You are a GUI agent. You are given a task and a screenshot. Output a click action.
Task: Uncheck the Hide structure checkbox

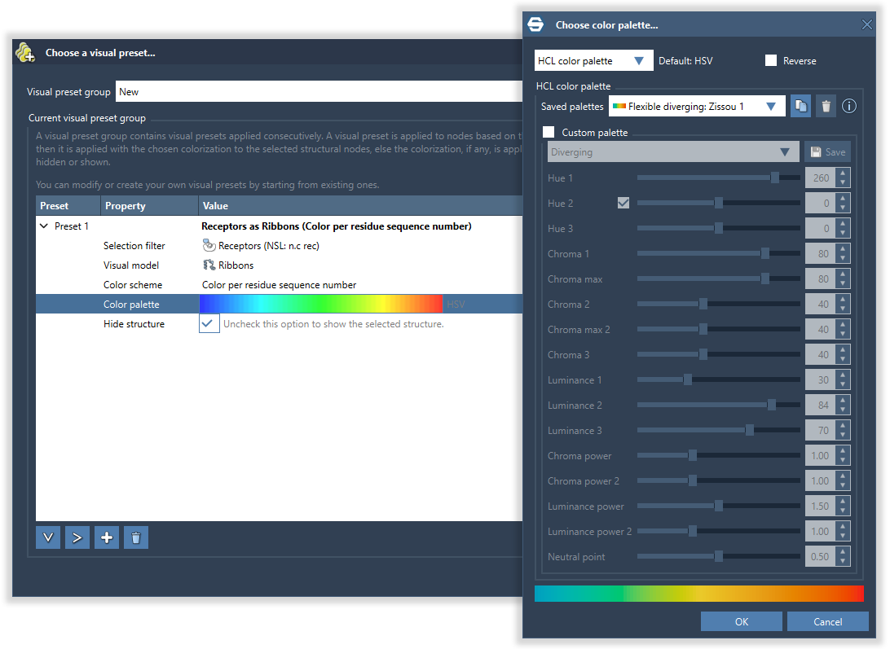pyautogui.click(x=209, y=324)
